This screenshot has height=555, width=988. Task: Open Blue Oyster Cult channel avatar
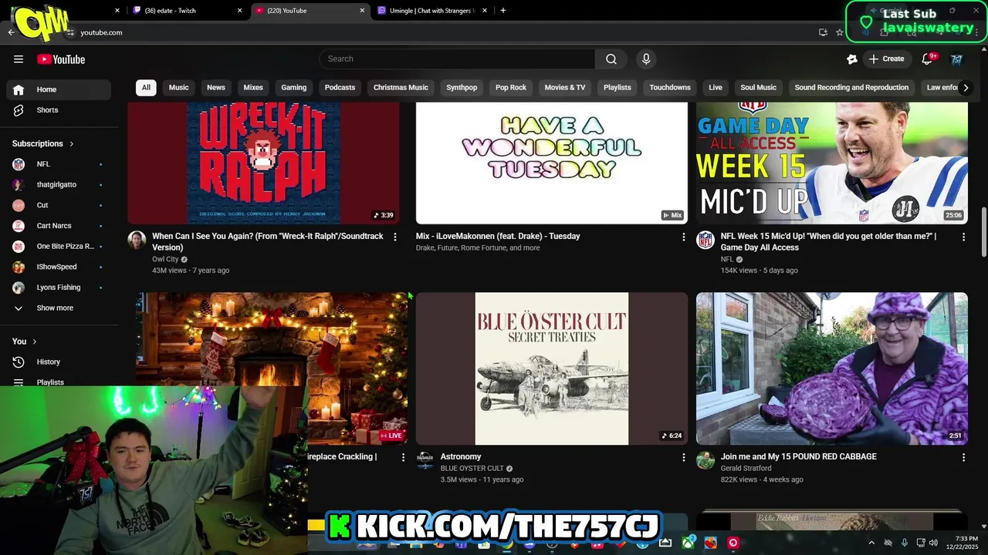tap(425, 460)
